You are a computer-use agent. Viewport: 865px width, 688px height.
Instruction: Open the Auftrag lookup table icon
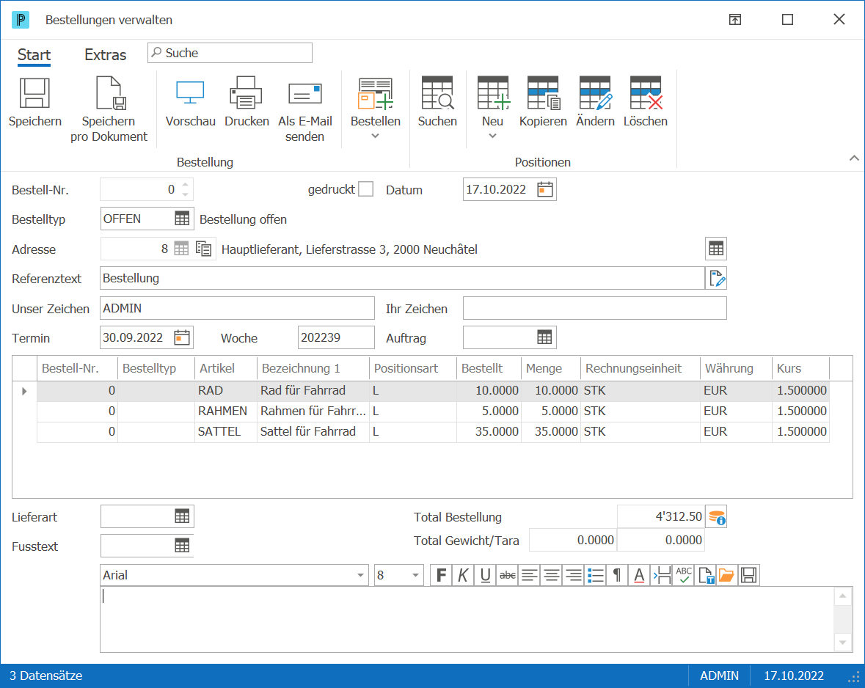544,337
